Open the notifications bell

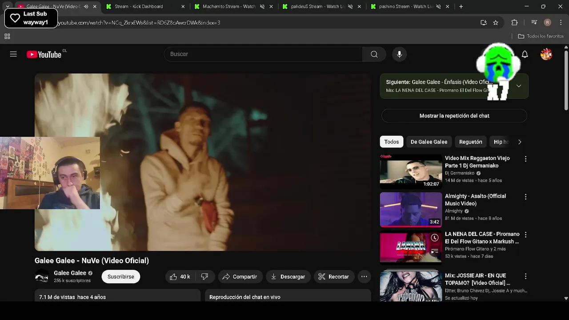(x=525, y=54)
